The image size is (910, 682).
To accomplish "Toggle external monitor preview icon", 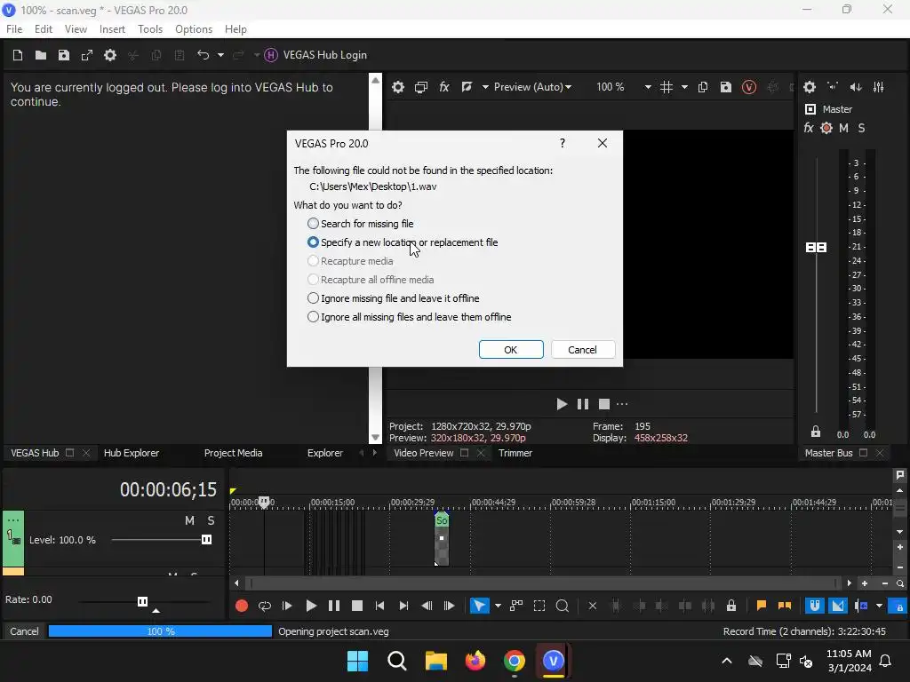I will pyautogui.click(x=421, y=87).
